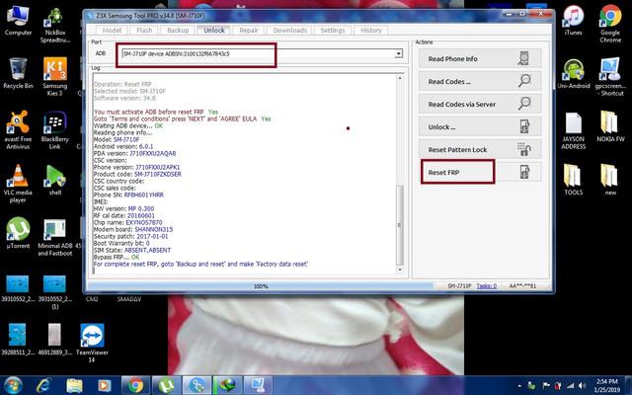Viewport: 632px width, 395px height.
Task: Open Uni-Android desktop icon
Action: [573, 74]
